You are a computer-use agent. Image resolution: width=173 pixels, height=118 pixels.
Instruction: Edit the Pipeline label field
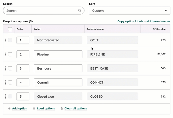coord(58,54)
